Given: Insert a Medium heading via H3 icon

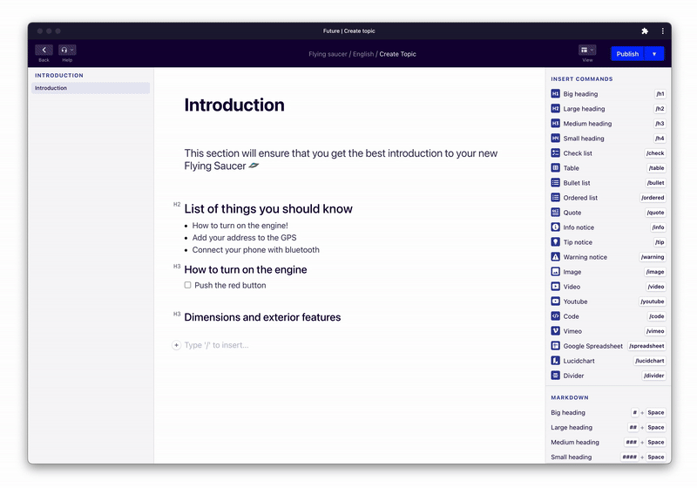Looking at the screenshot, I should [x=555, y=123].
